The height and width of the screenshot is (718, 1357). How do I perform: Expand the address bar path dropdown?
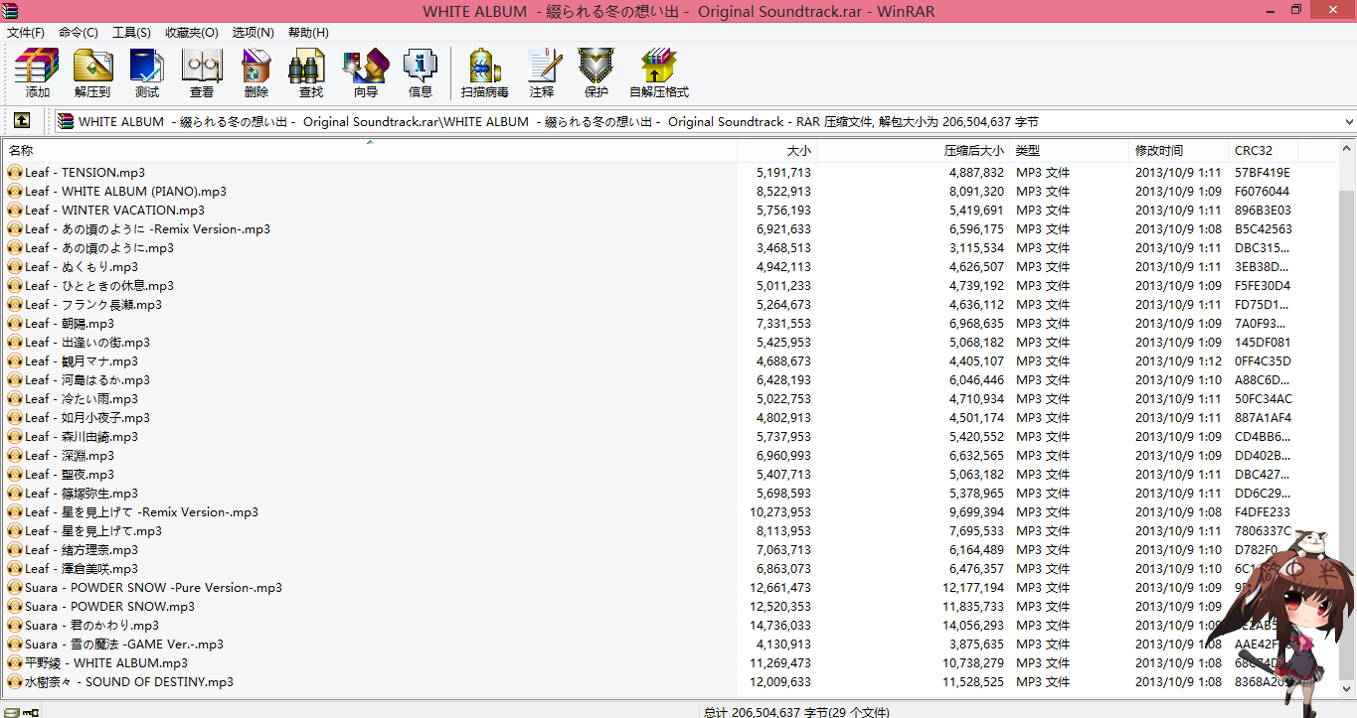(x=1348, y=121)
